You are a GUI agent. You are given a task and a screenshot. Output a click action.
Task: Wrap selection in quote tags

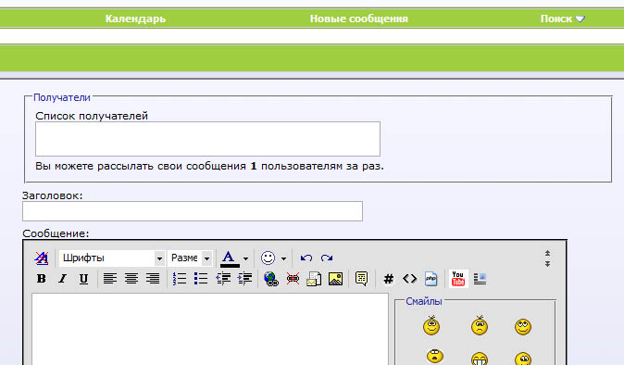click(x=361, y=279)
